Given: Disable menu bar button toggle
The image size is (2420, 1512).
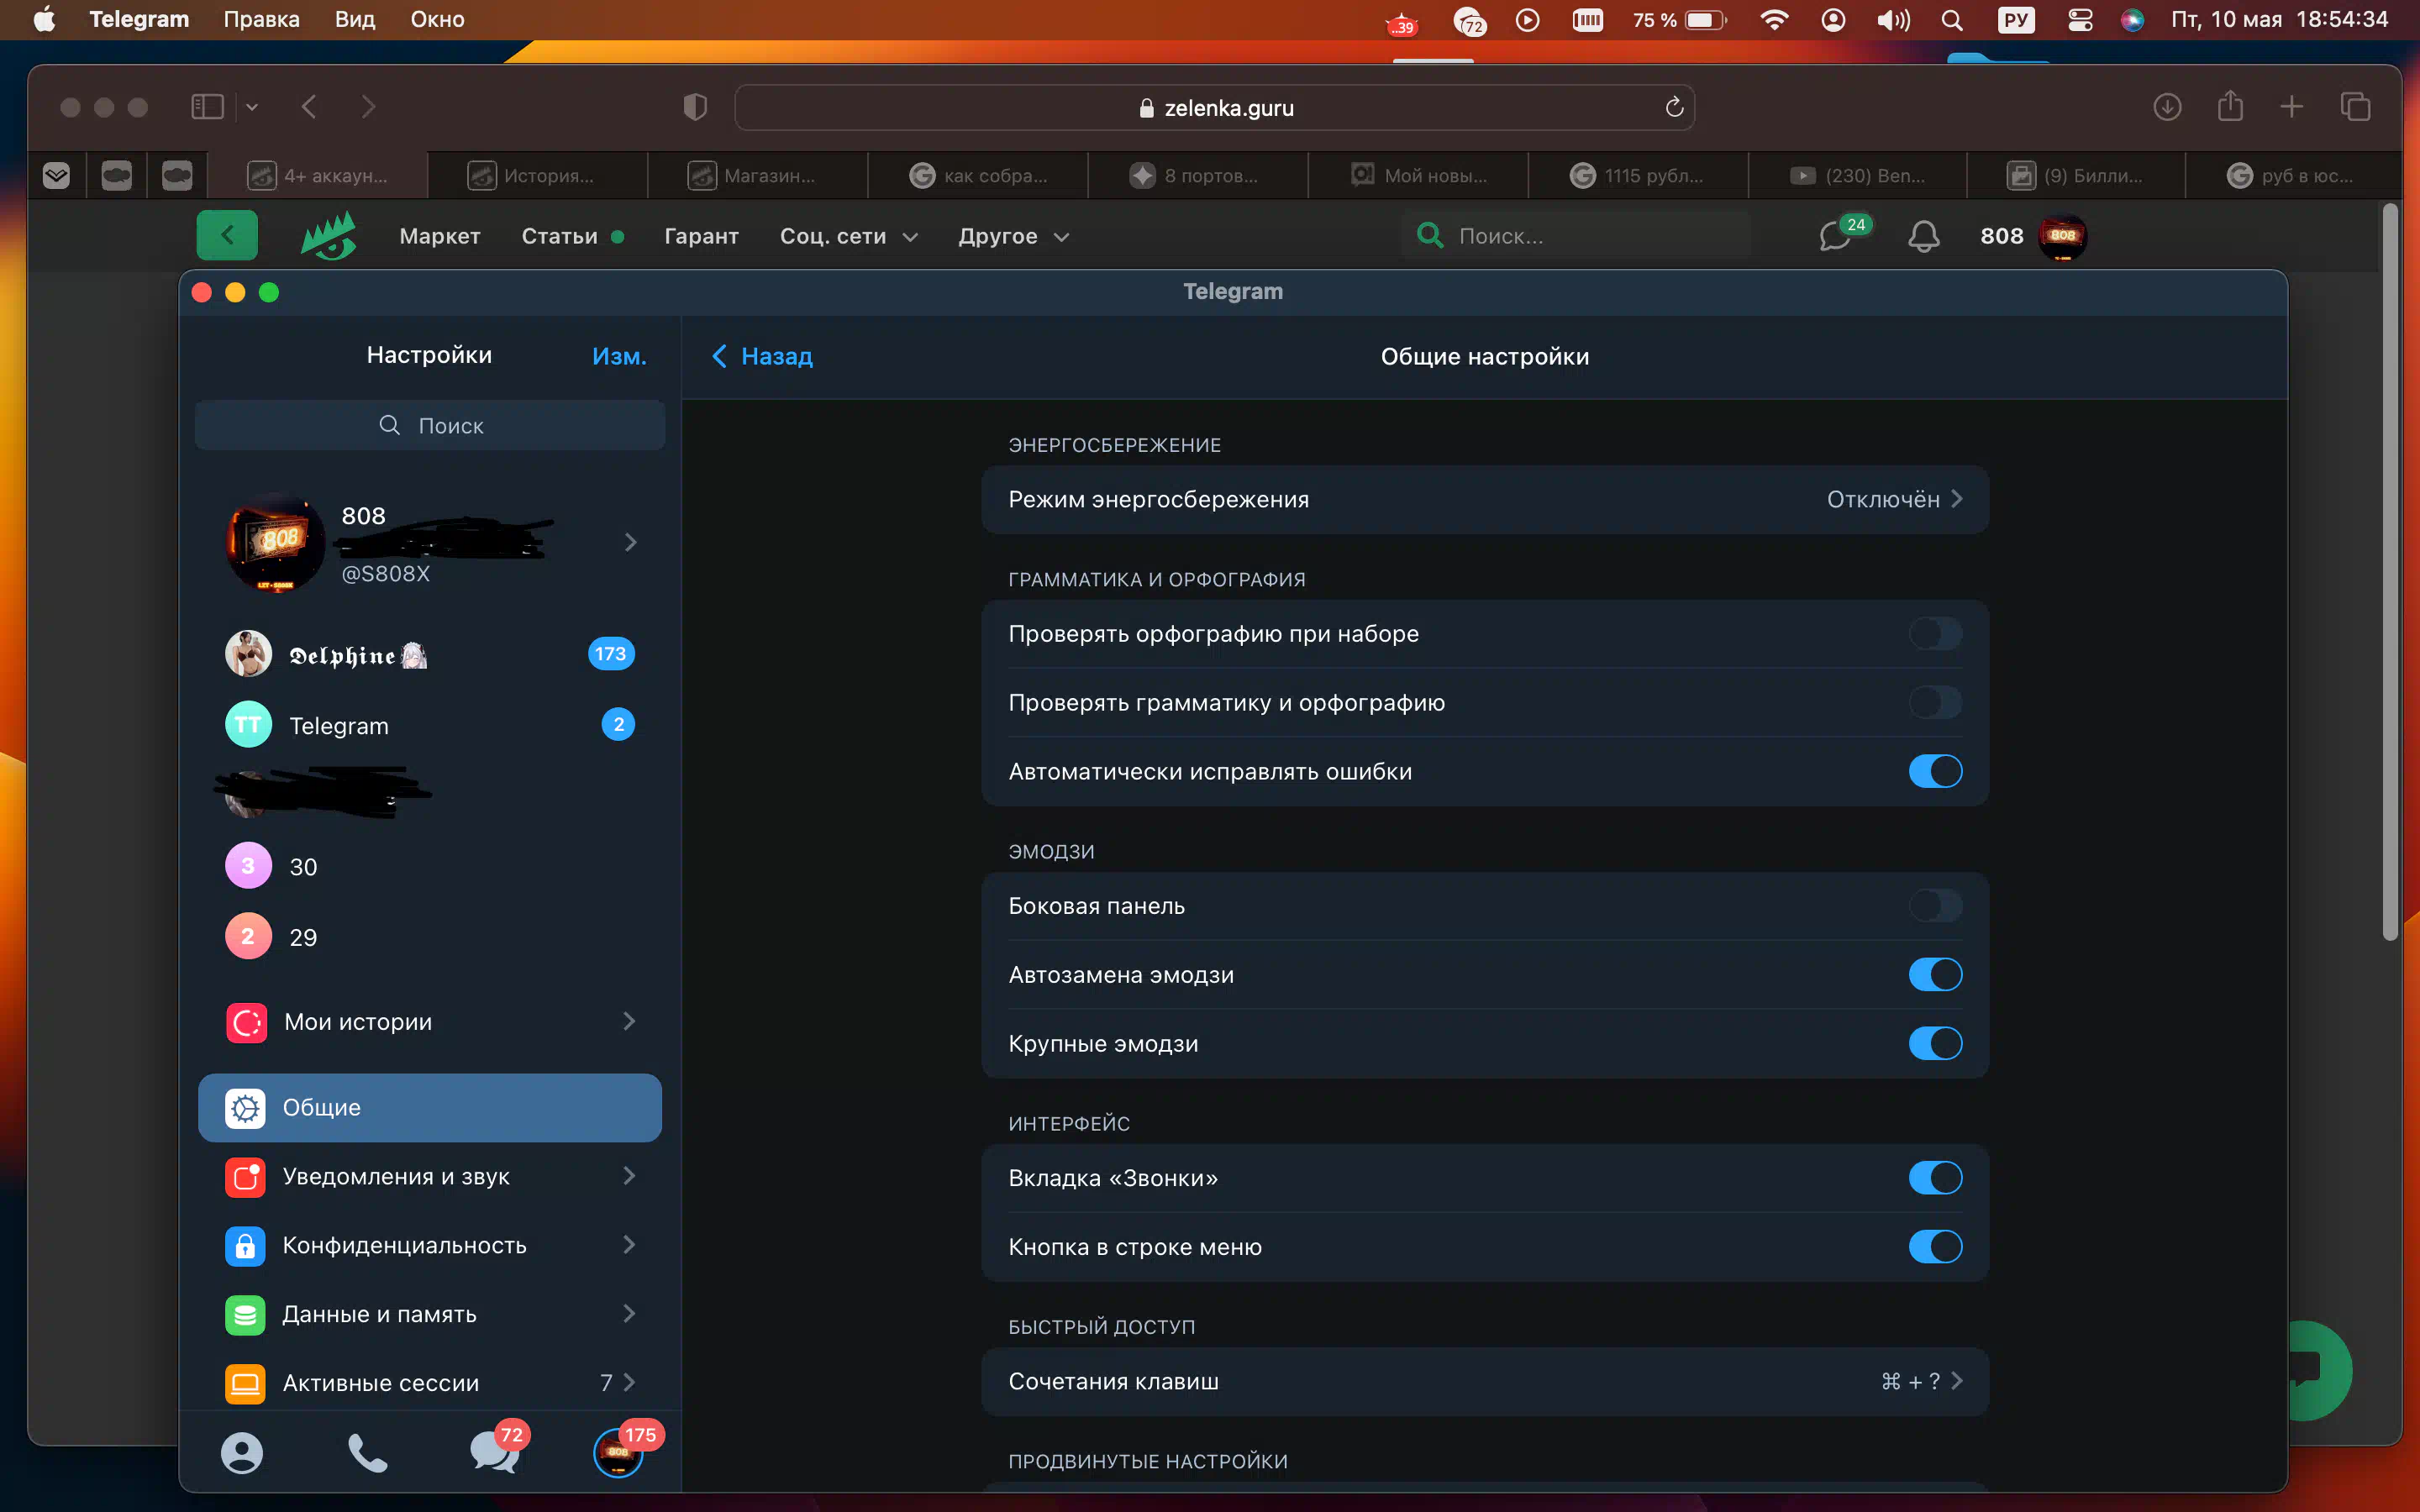Looking at the screenshot, I should click(1935, 1247).
